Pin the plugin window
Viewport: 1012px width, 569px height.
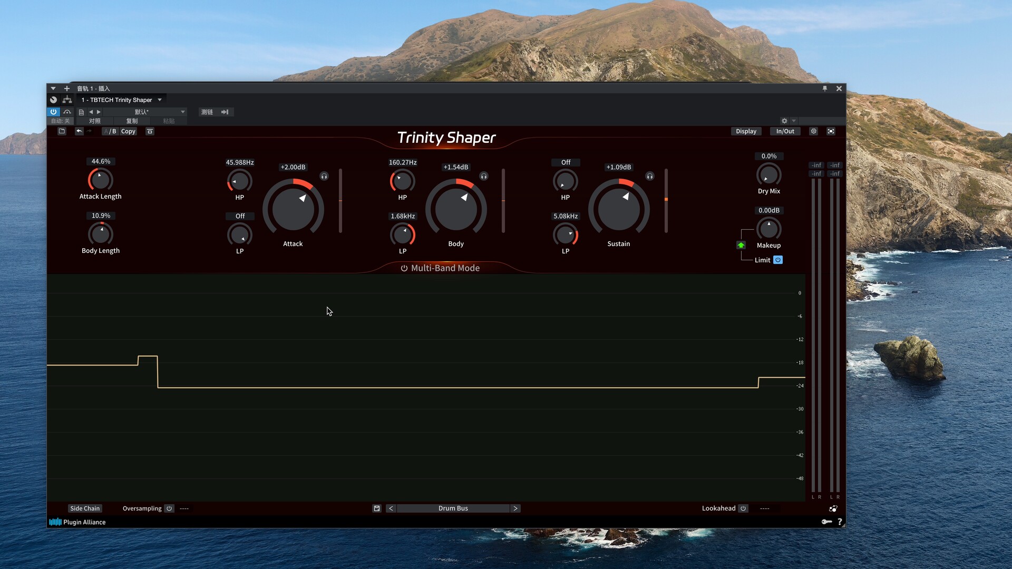point(825,89)
